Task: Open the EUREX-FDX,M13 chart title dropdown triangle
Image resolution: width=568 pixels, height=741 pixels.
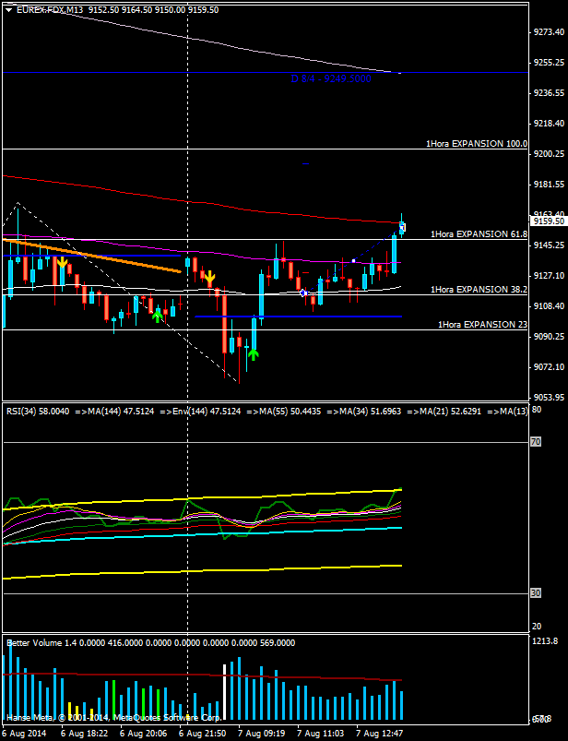Action: tap(8, 9)
